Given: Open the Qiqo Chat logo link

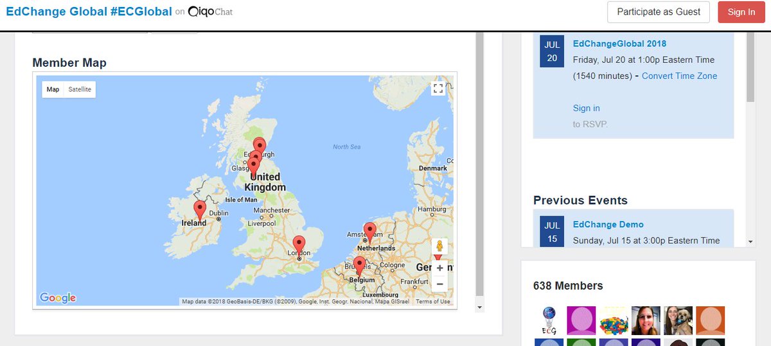Looking at the screenshot, I should pos(210,12).
